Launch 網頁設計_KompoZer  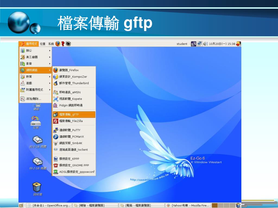tap(74, 77)
